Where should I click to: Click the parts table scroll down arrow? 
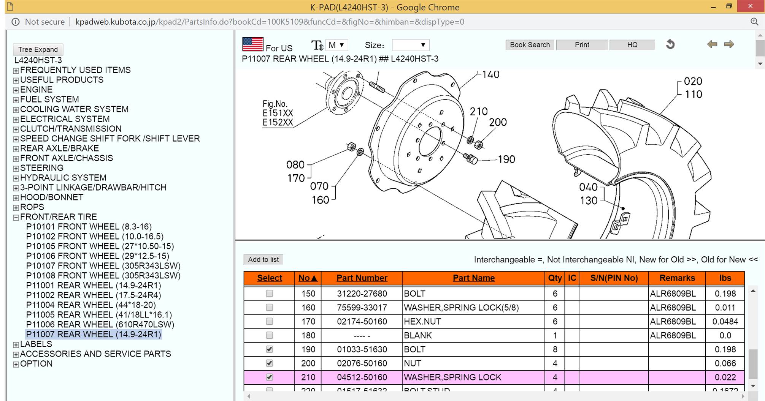[x=753, y=386]
